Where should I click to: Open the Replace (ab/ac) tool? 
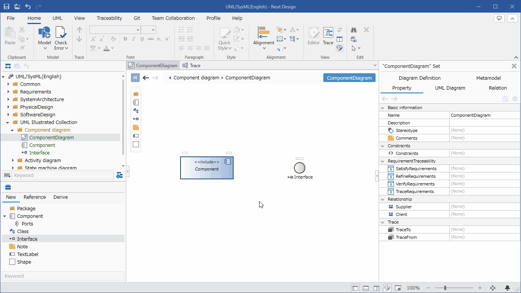354,39
